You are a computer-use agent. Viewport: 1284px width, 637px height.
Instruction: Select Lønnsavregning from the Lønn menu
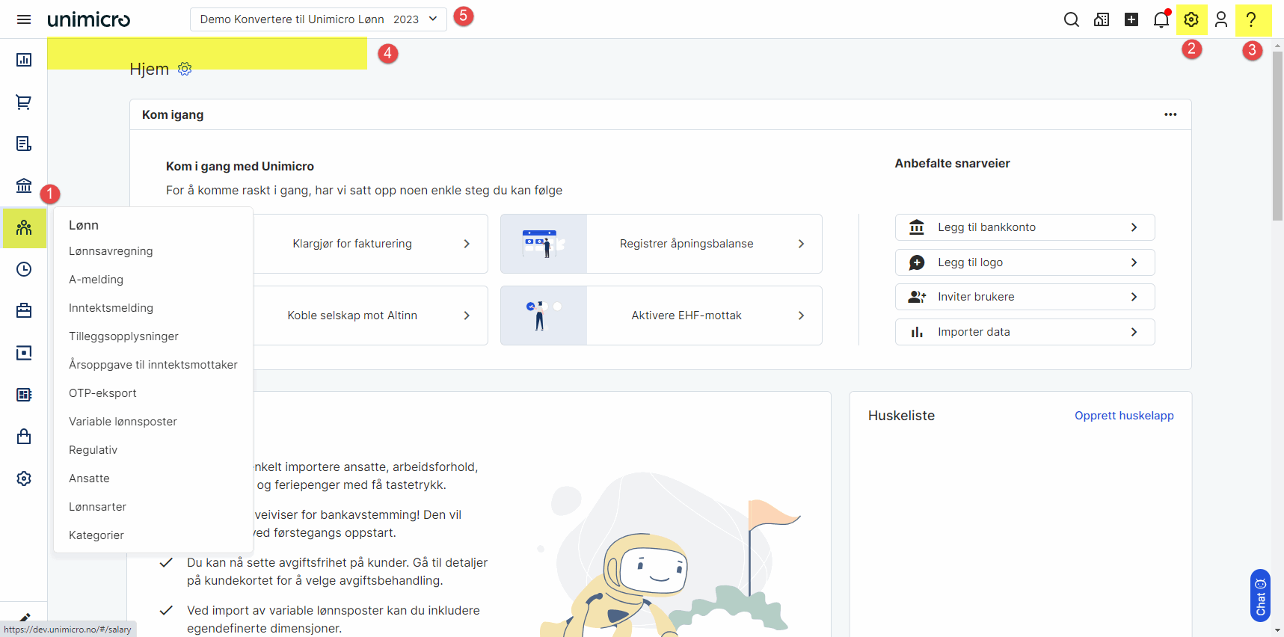tap(111, 251)
